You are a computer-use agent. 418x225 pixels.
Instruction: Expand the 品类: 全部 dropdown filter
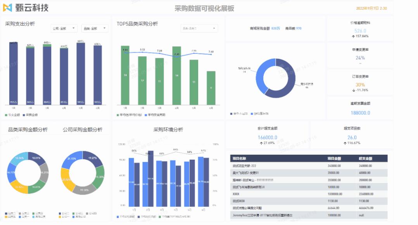95,28
